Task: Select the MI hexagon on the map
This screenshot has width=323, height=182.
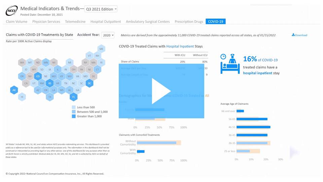Action: (70, 62)
